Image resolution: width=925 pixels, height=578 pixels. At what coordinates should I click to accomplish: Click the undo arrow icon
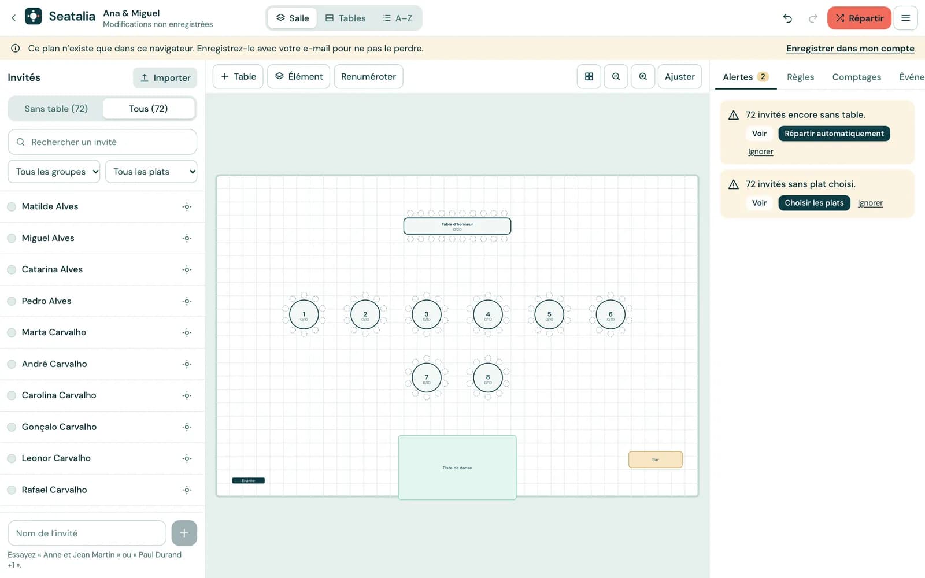787,18
